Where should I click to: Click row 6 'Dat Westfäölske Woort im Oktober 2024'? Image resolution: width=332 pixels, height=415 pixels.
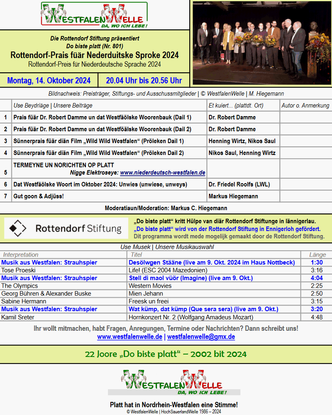click(x=100, y=184)
